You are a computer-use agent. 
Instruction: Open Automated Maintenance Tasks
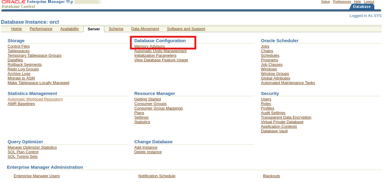288,83
